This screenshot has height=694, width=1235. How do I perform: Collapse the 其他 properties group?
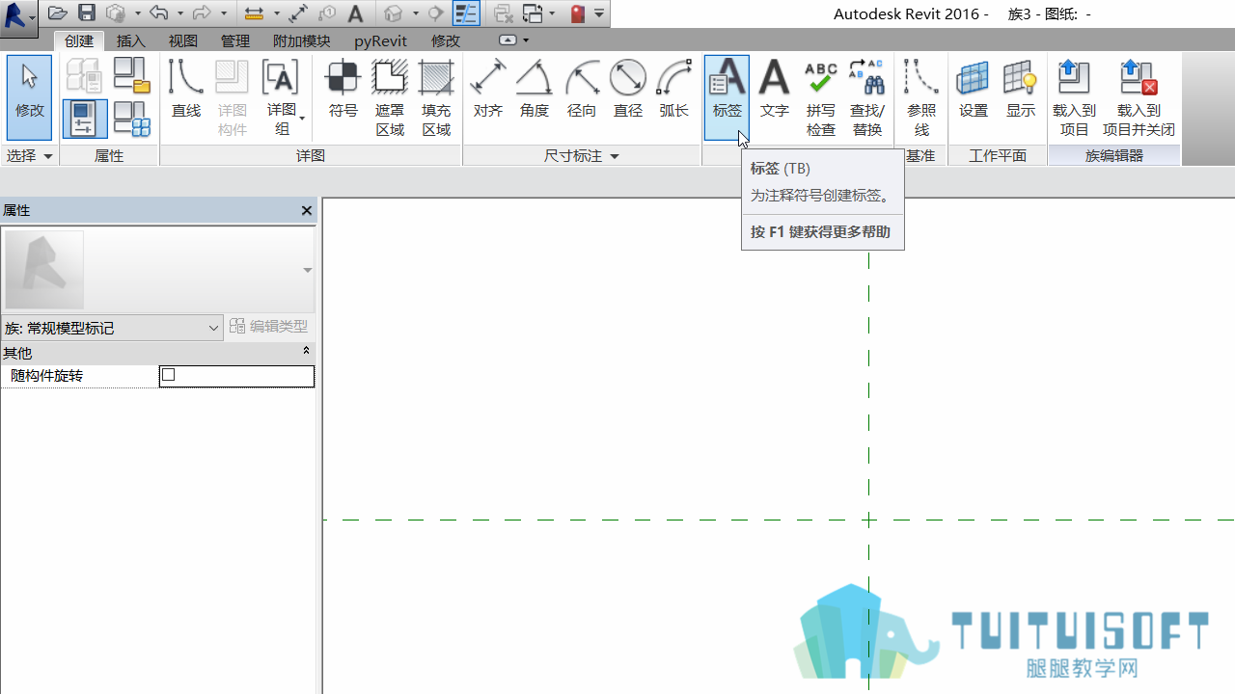(307, 353)
